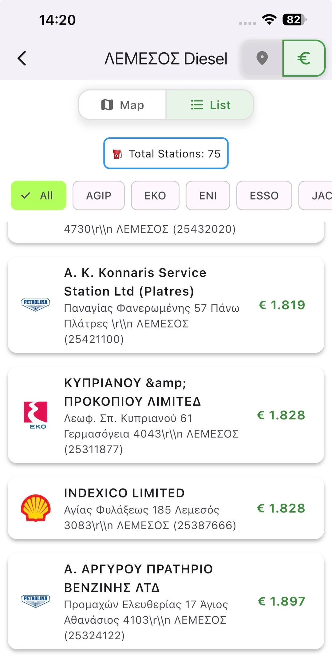
Task: Switch to the Map view tab
Action: tap(122, 105)
